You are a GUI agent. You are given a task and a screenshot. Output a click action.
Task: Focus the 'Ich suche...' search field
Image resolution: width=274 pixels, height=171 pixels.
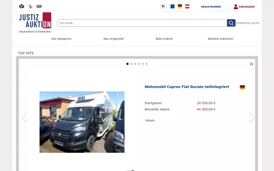tap(142, 23)
